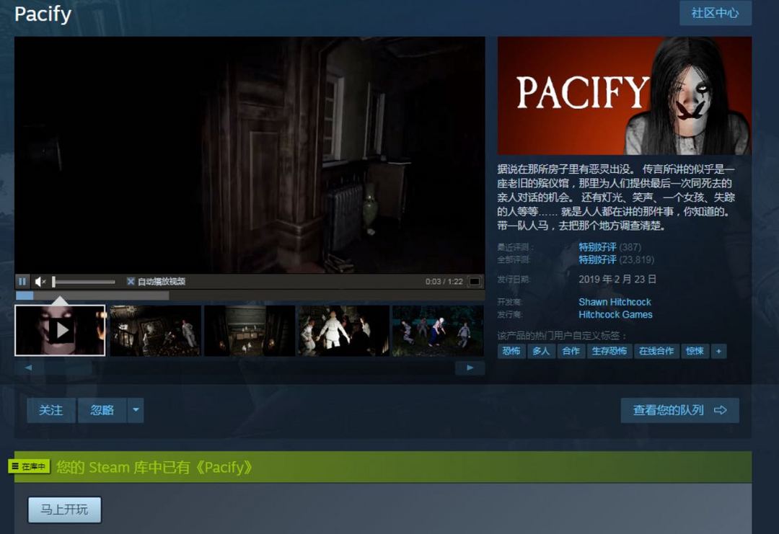
Task: Select the 生存恐怖 tag
Action: (x=609, y=351)
